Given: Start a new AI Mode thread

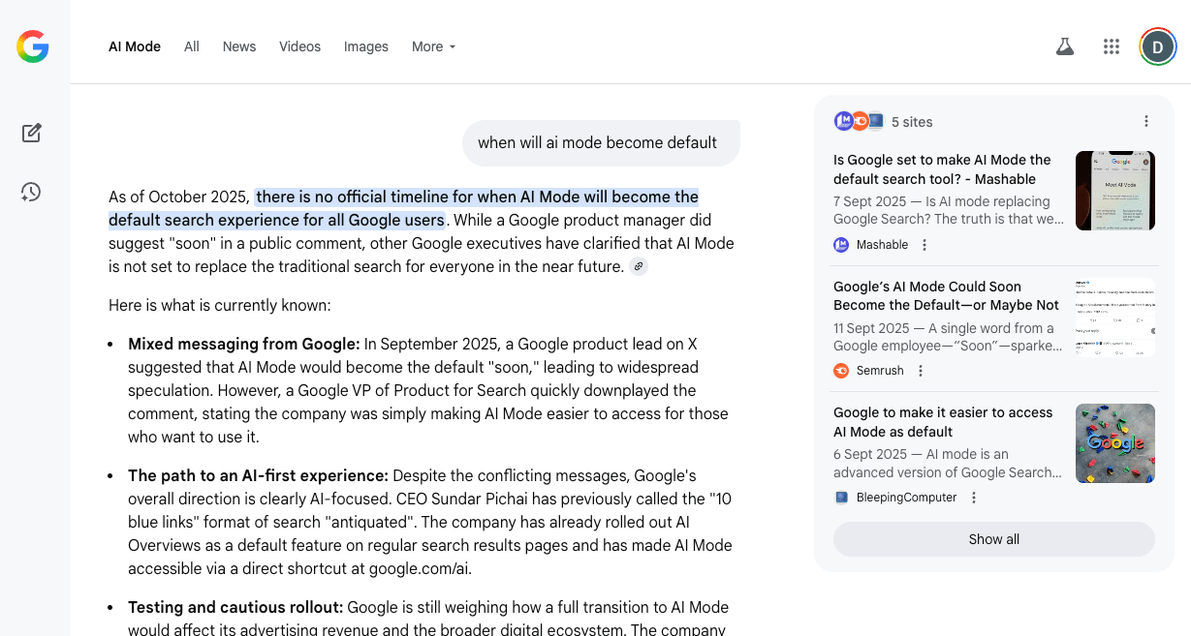Looking at the screenshot, I should 31,133.
